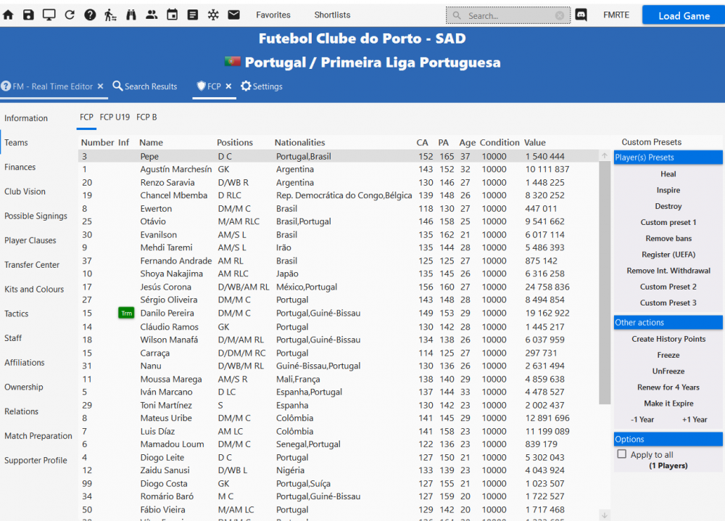Click the people group icon
This screenshot has width=725, height=521.
click(x=152, y=15)
